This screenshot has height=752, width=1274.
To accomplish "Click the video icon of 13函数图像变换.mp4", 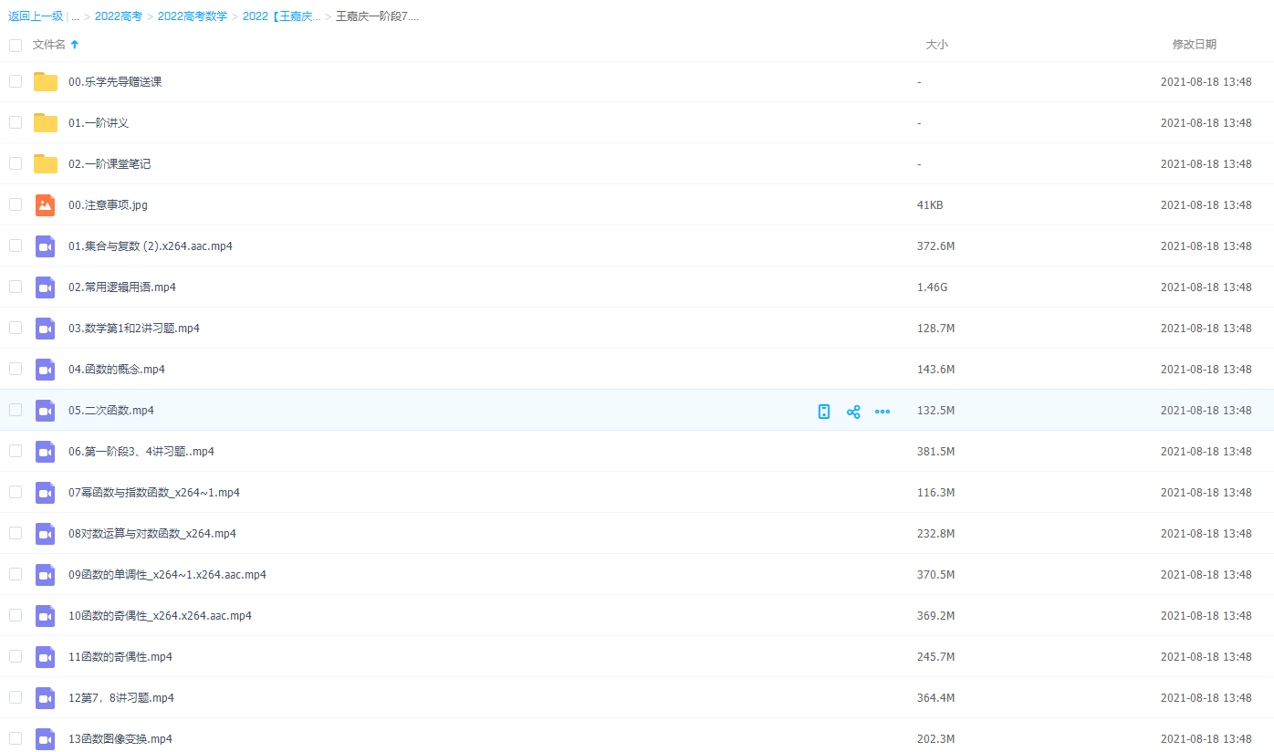I will [x=46, y=739].
